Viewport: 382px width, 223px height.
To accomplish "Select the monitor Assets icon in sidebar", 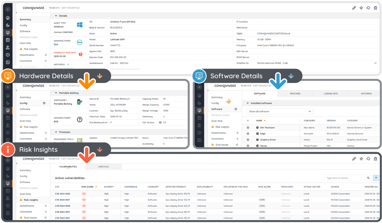I will (x=7, y=32).
